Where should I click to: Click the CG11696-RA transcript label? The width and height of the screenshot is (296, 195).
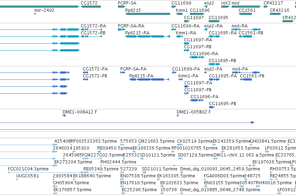point(204,54)
